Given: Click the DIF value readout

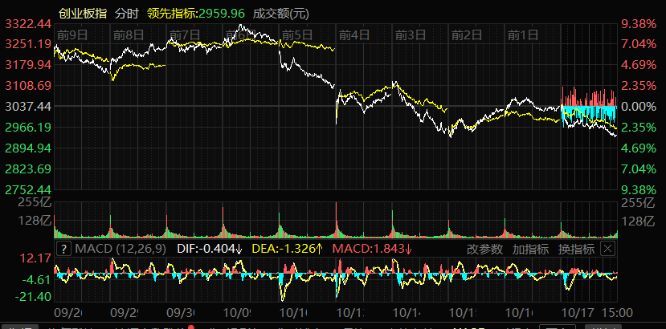Looking at the screenshot, I should tap(210, 249).
